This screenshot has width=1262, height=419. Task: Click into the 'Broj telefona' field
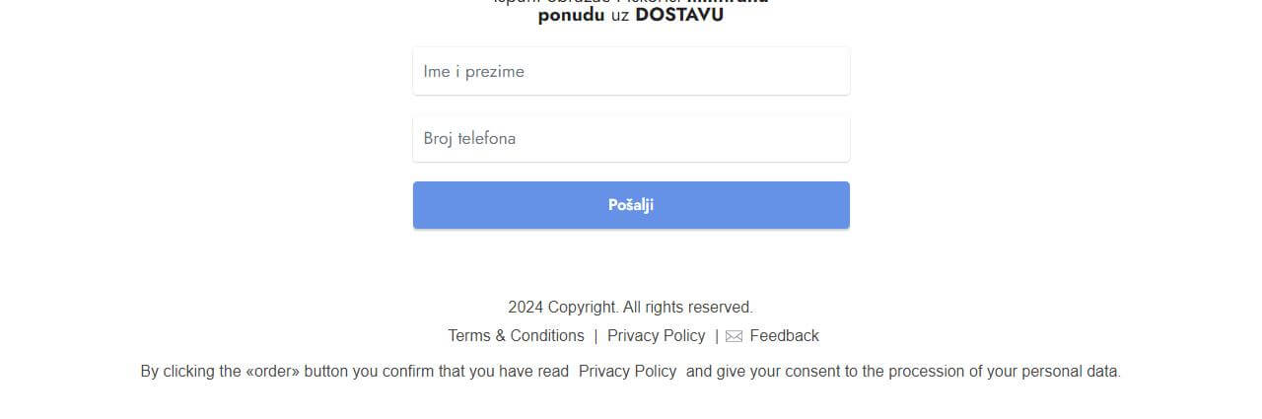[631, 139]
